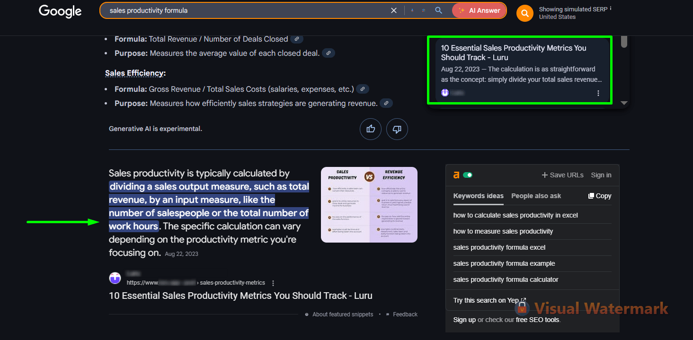Click link icon after 'Number of Deals Closed'
This screenshot has width=693, height=340.
pos(297,39)
